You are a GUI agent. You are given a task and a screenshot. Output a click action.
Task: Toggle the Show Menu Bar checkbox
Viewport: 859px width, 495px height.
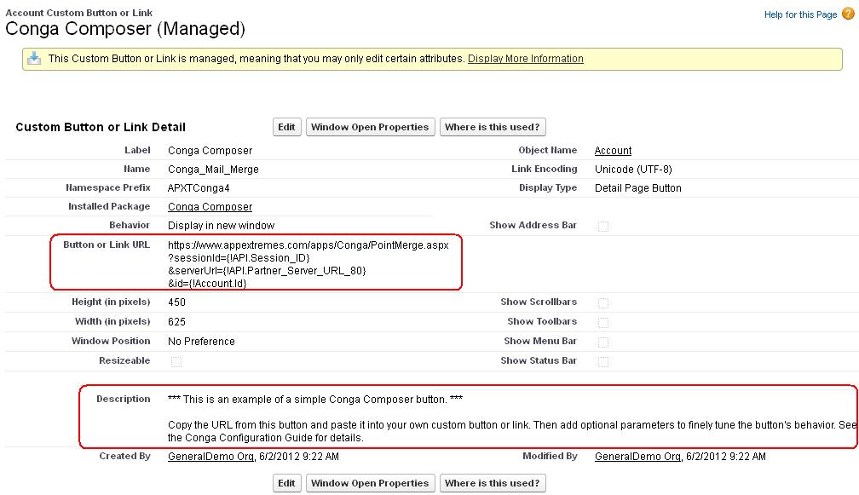[x=603, y=341]
